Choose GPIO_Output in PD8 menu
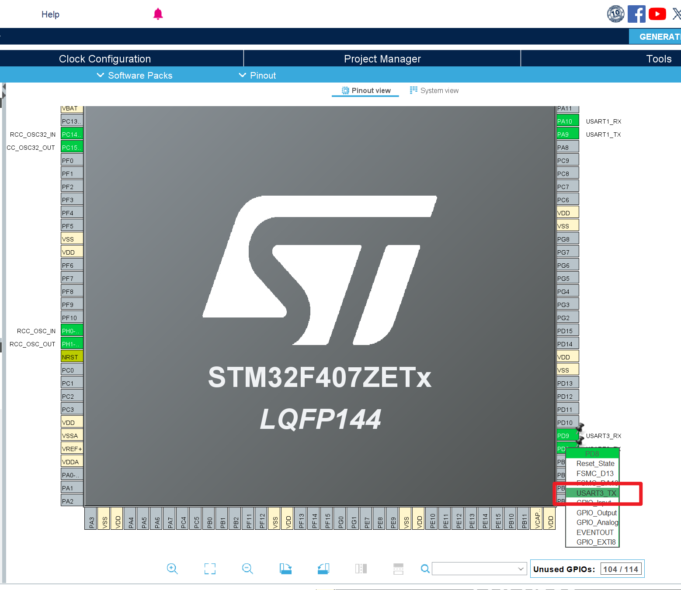This screenshot has width=681, height=590. tap(593, 513)
